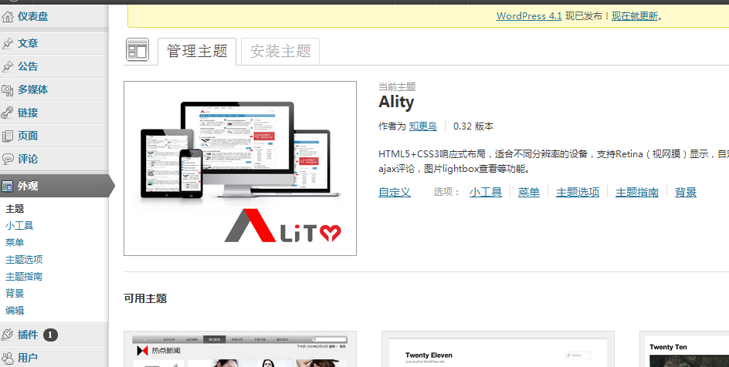Click the appearance icon beside 外观
This screenshot has height=367, width=729.
[x=8, y=187]
